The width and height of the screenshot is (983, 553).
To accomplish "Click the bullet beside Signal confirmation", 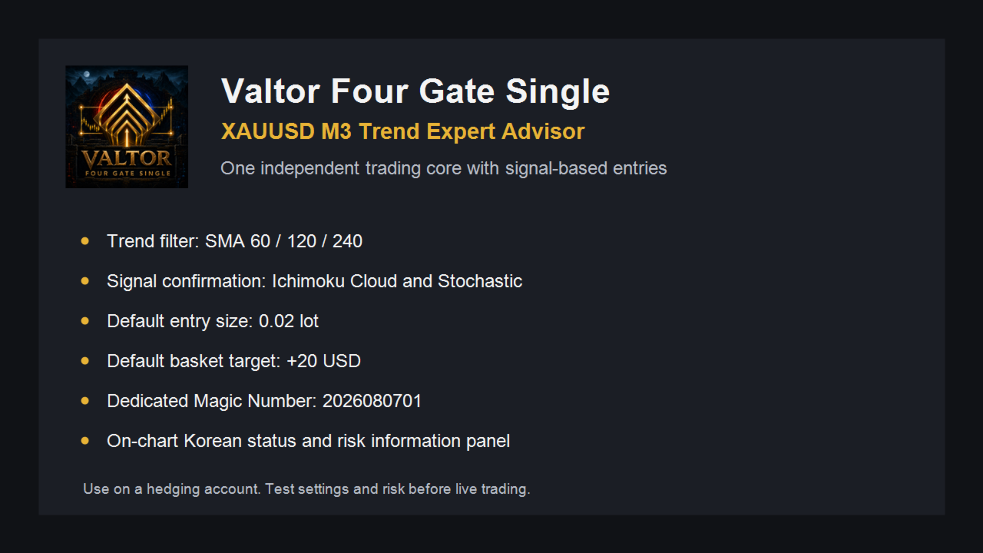I will [x=84, y=281].
